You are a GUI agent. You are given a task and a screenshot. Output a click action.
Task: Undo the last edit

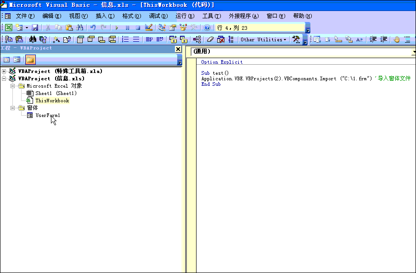point(93,28)
